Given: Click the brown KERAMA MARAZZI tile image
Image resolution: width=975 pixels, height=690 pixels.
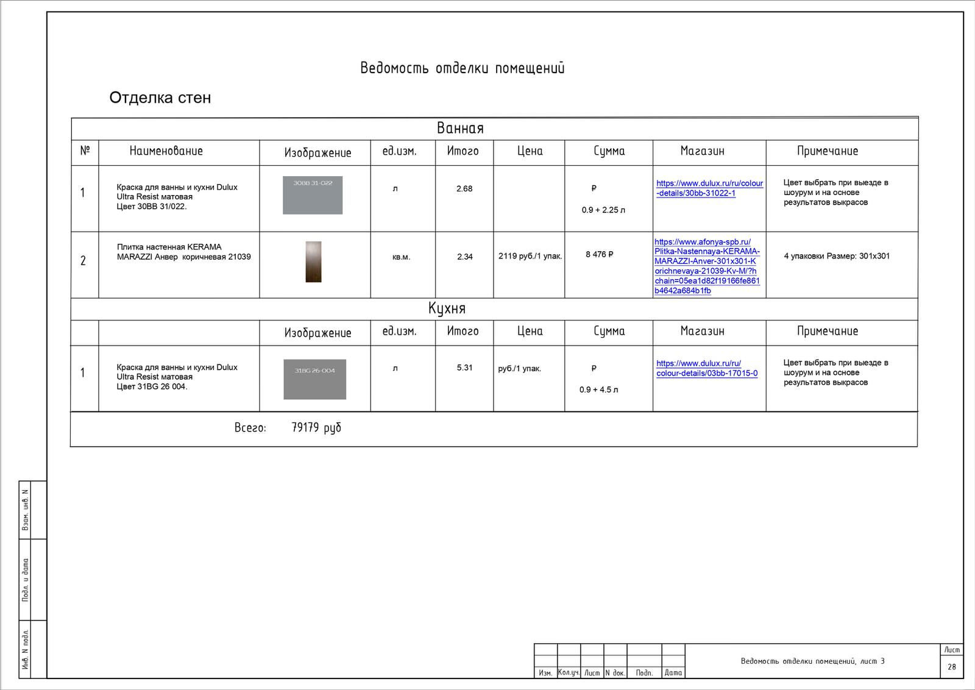Looking at the screenshot, I should (313, 261).
